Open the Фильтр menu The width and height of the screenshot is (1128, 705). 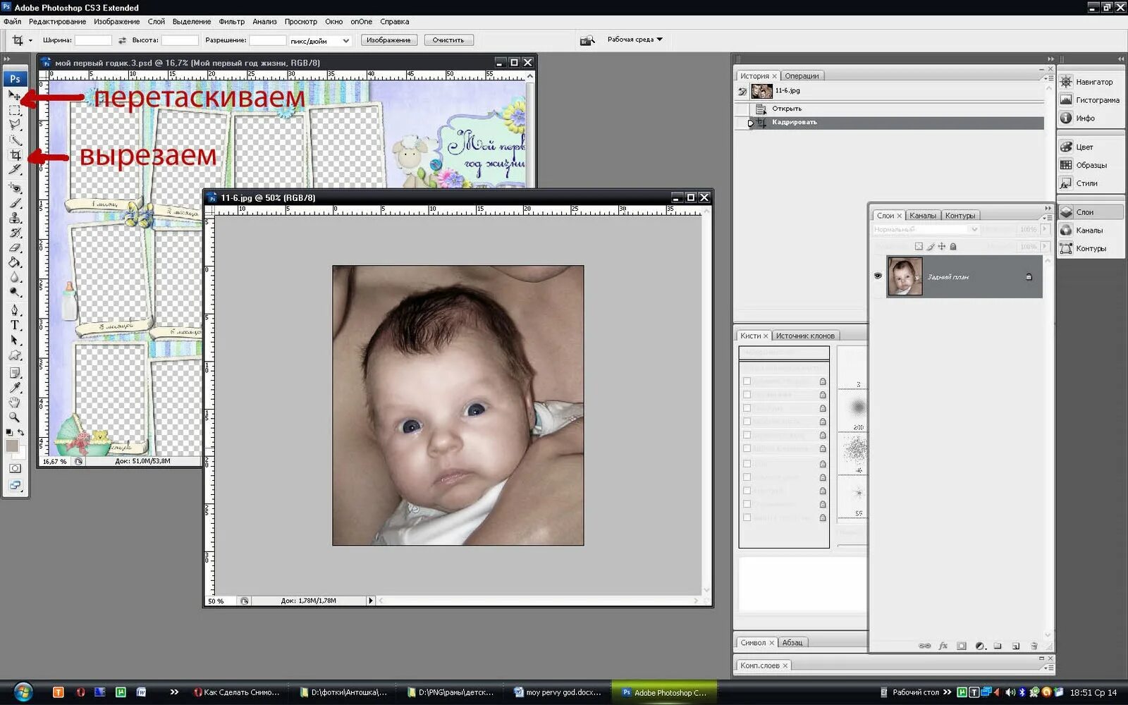click(x=231, y=21)
